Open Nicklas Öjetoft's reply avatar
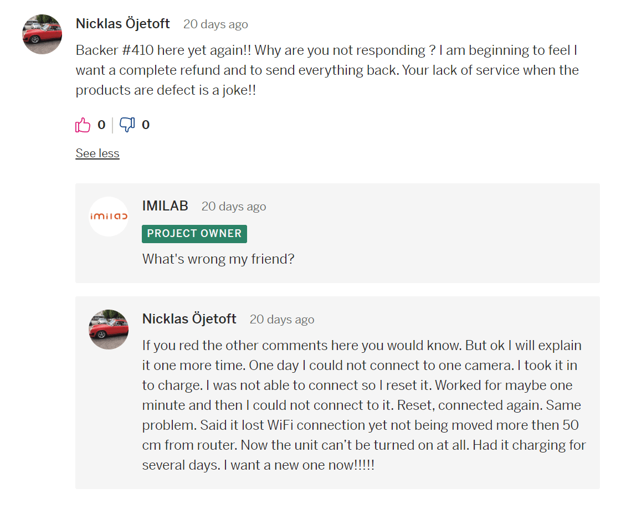626x509 pixels. 109,330
